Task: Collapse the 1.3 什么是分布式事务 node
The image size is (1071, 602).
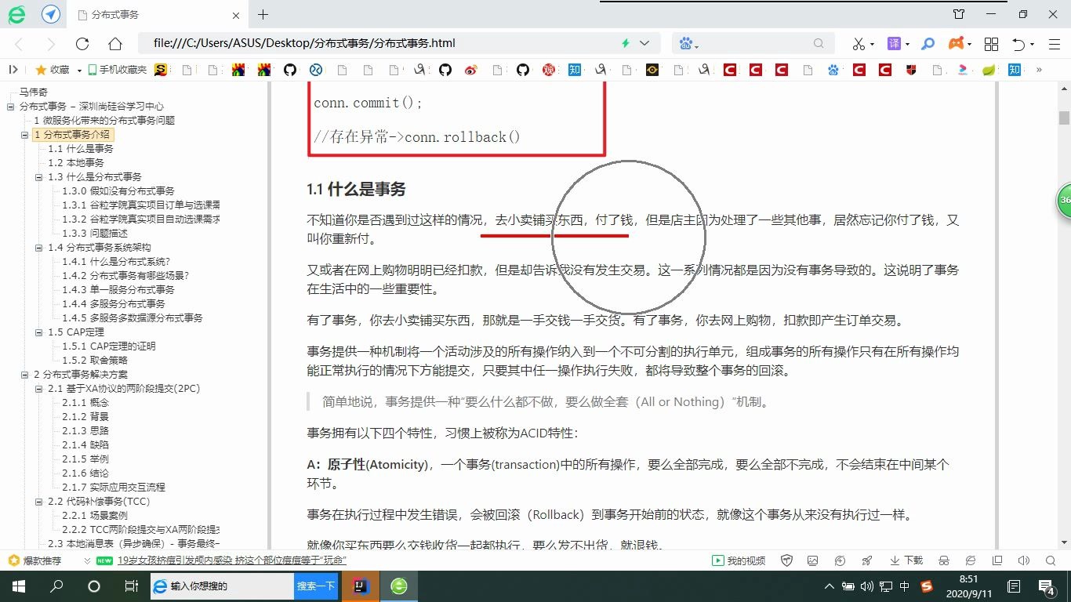Action: click(x=39, y=177)
